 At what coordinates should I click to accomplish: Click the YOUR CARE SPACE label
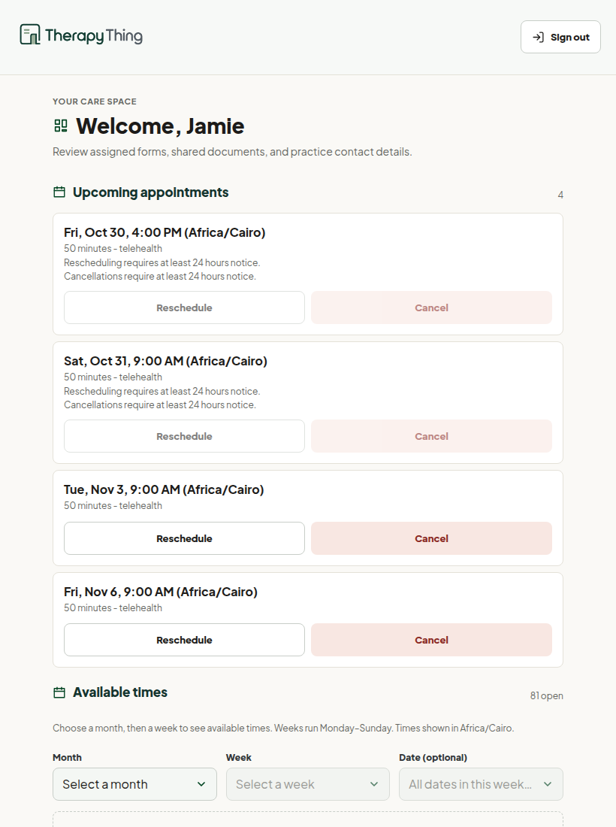(x=95, y=101)
